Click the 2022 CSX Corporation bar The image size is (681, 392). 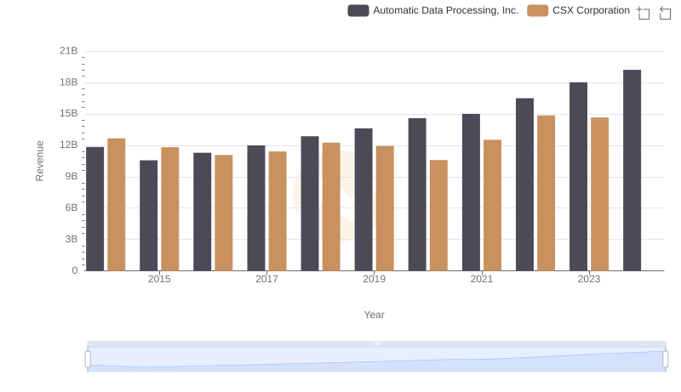pyautogui.click(x=546, y=193)
